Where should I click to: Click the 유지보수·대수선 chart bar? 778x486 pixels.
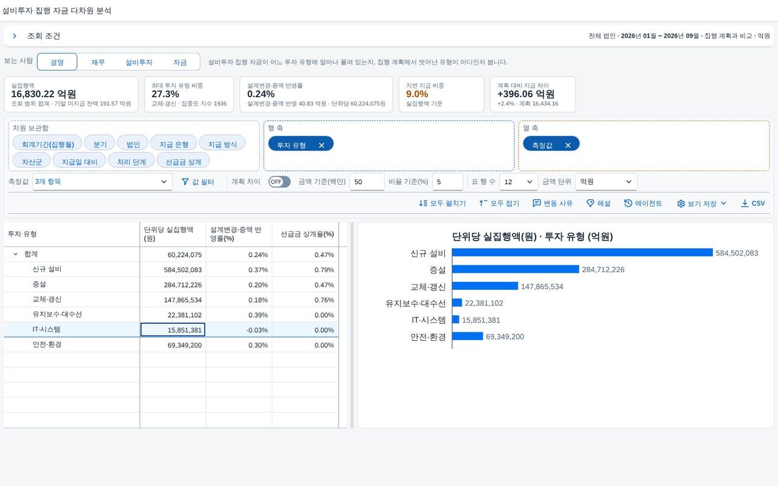coord(457,303)
